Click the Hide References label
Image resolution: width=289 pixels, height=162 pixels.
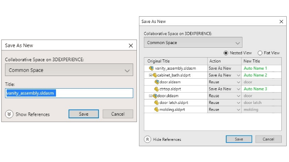click(167, 139)
